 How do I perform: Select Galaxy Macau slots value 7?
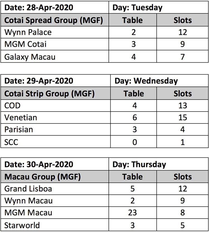coord(183,57)
